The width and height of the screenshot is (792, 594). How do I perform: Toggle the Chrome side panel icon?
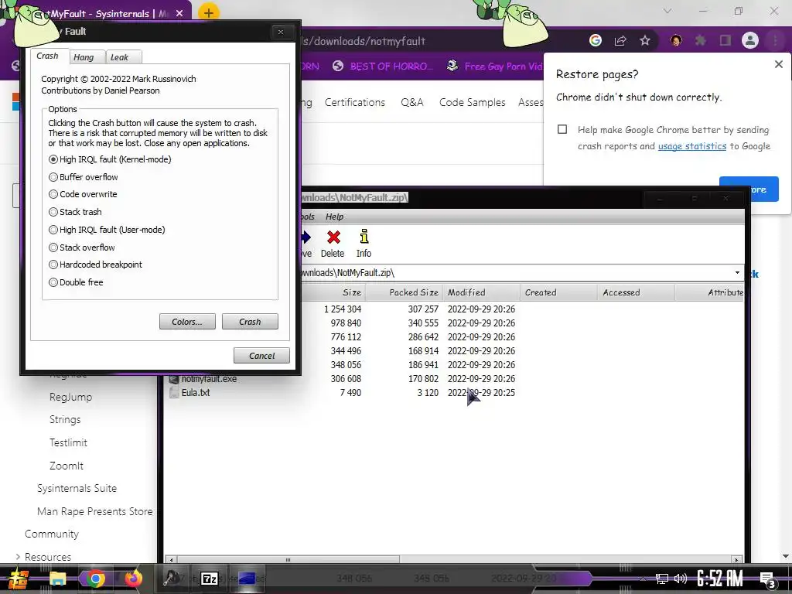[x=725, y=40]
